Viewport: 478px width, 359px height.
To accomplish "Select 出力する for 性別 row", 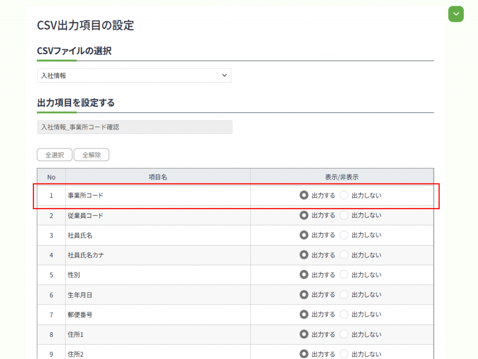I will (304, 275).
